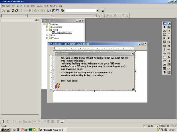Choose the Rich Edit control tool
This screenshot has width=177, height=132.
(165, 65)
